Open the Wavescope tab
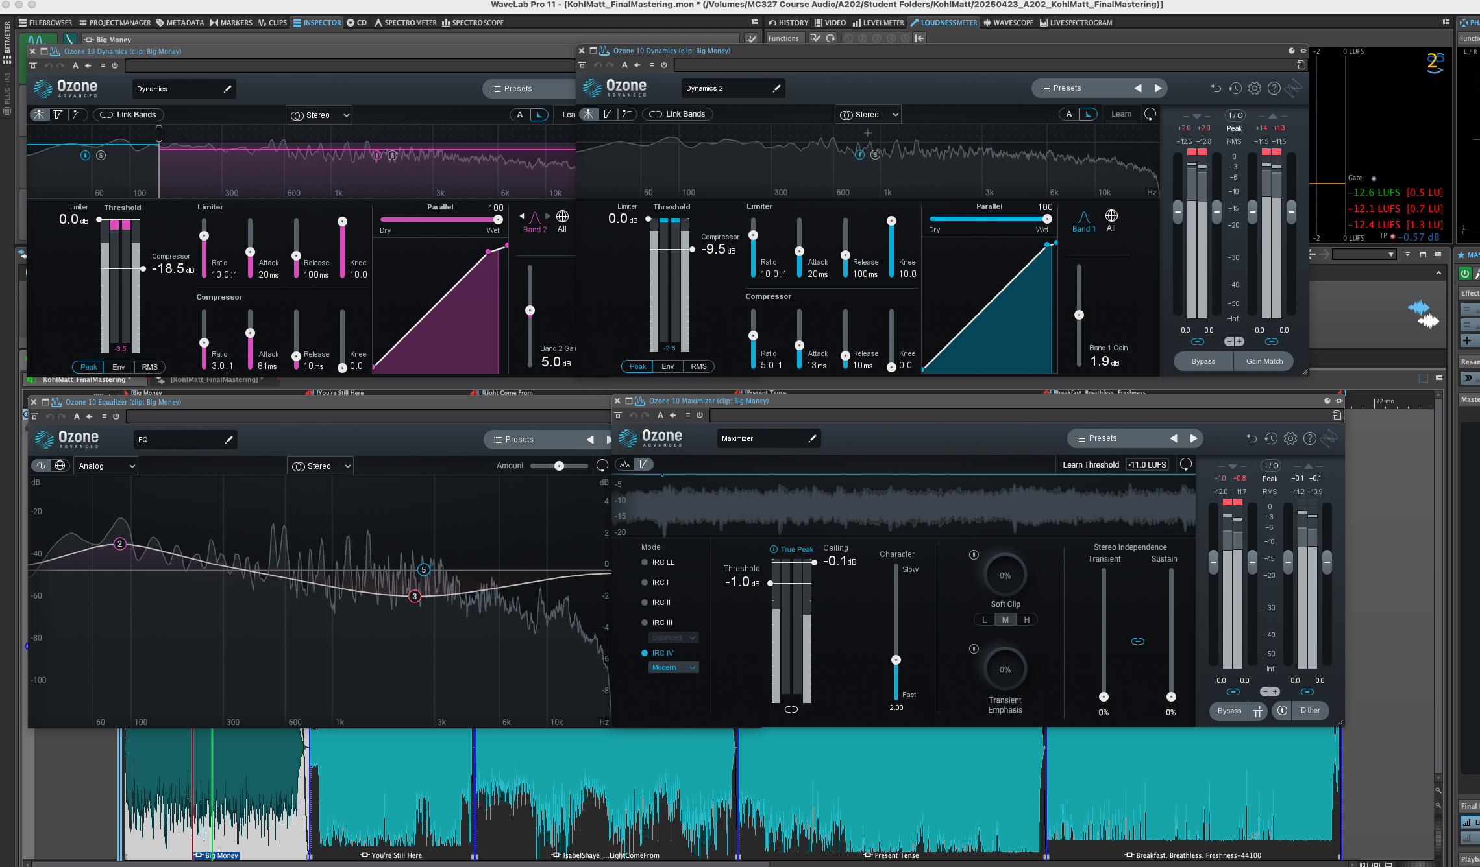1480x867 pixels. (1008, 23)
